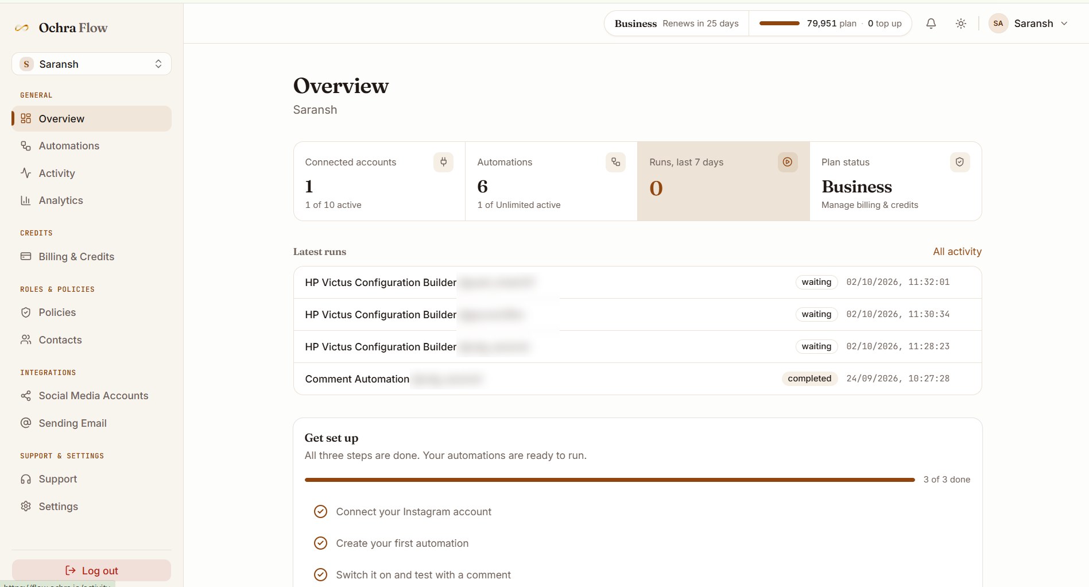Screen dimensions: 1089x587
Task: Expand the Saransh workspace selector
Action: pos(91,64)
